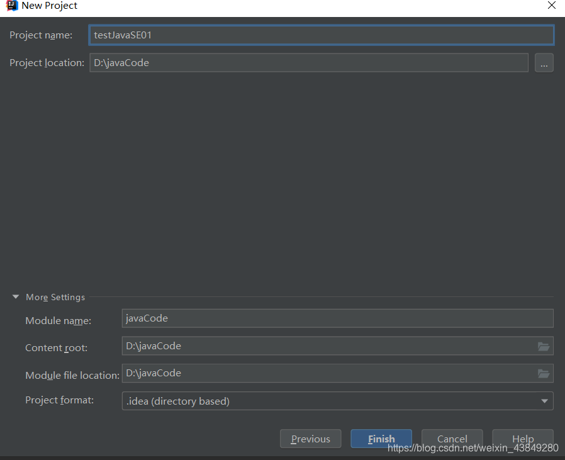Click the 'Project format:' label
Image resolution: width=565 pixels, height=460 pixels.
pos(59,400)
